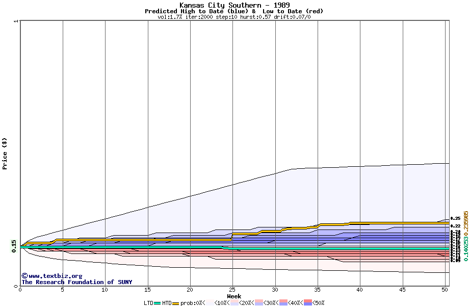Click the week '25' tick label
The image size is (469, 306).
coord(232,290)
